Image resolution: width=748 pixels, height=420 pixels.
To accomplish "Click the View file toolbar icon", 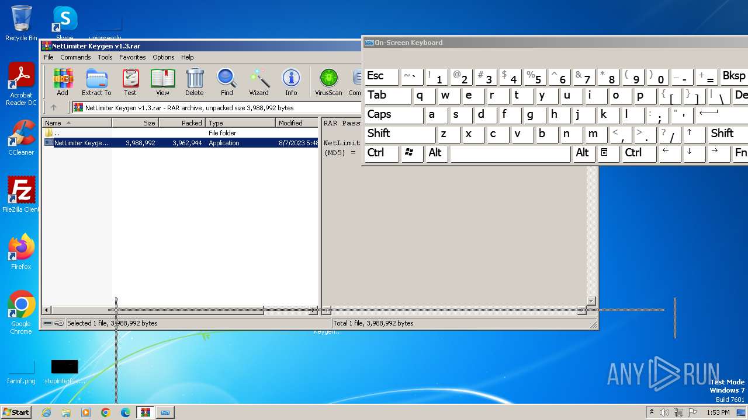I will pyautogui.click(x=162, y=82).
